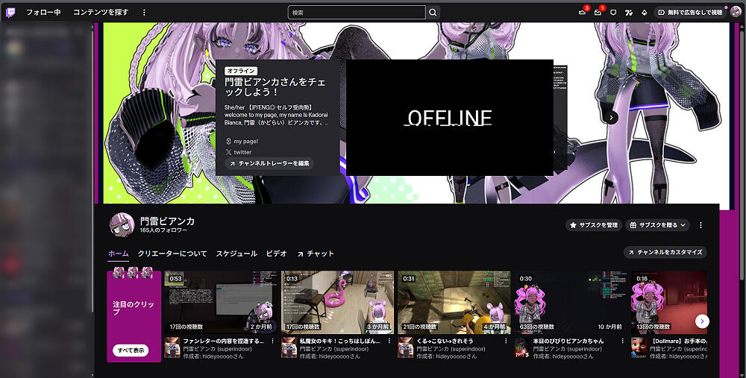Click game box art beside くる→こない→されそう clip
This screenshot has width=746, height=378.
click(405, 347)
